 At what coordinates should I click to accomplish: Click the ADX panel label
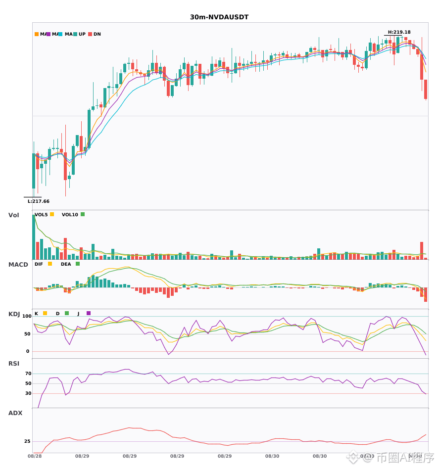(x=15, y=413)
